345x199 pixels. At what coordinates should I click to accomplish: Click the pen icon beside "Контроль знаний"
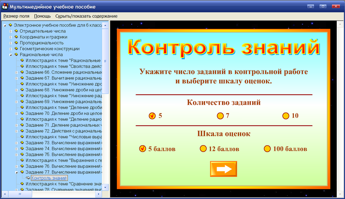(27, 178)
